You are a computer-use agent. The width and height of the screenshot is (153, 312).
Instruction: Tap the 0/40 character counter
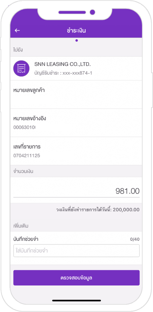pos(135,239)
